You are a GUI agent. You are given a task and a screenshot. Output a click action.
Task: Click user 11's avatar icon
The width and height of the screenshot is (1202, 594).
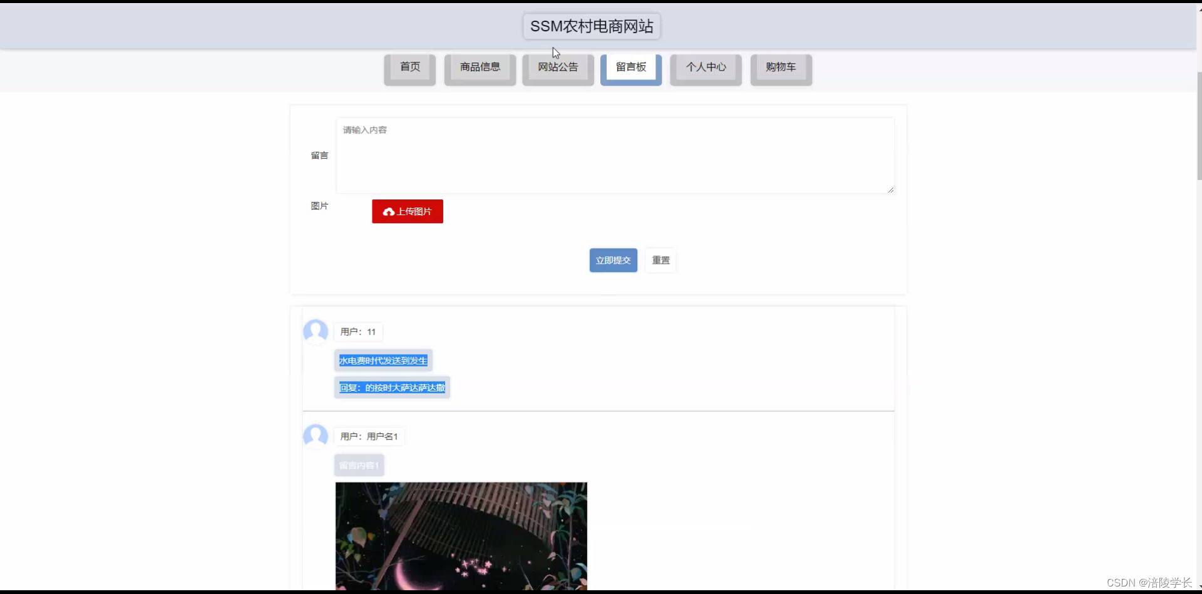315,331
